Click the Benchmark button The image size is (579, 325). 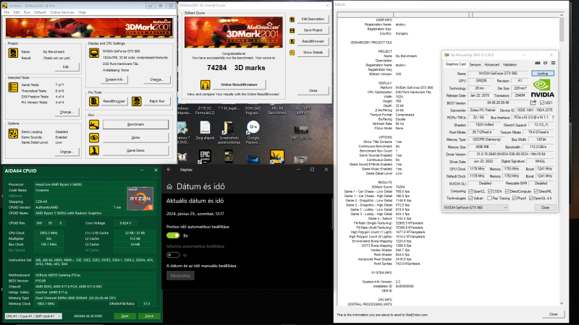[135, 124]
